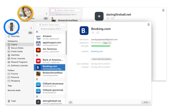Open Security Audit section
Screen dimensions: 170x112
pos(14,90)
